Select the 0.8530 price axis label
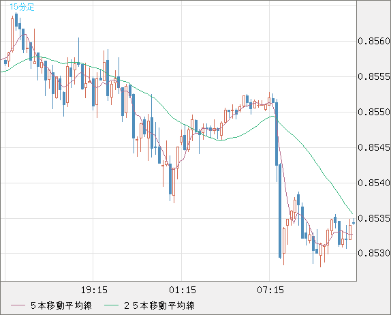This screenshot has height=315, width=391. click(x=374, y=253)
